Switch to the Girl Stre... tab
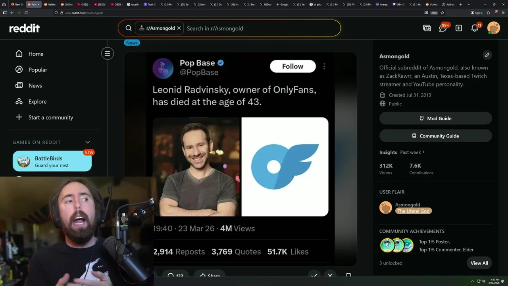 (67, 4)
